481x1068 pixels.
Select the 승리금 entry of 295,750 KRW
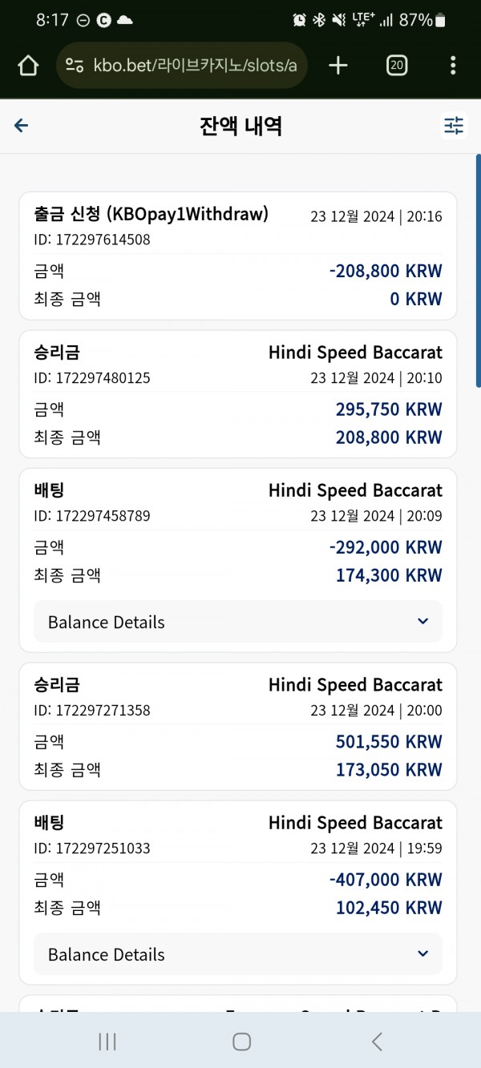point(238,394)
